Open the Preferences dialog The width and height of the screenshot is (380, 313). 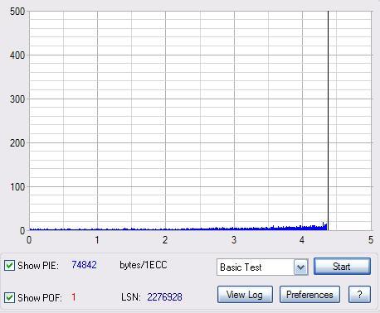[x=309, y=295]
